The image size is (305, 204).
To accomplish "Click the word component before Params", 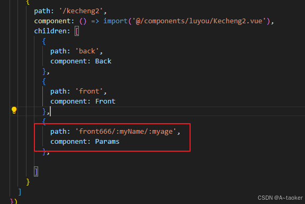I will pyautogui.click(x=68, y=142).
